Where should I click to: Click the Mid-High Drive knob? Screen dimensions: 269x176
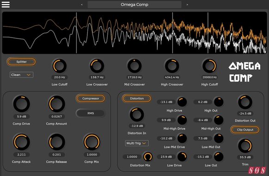click(x=182, y=120)
